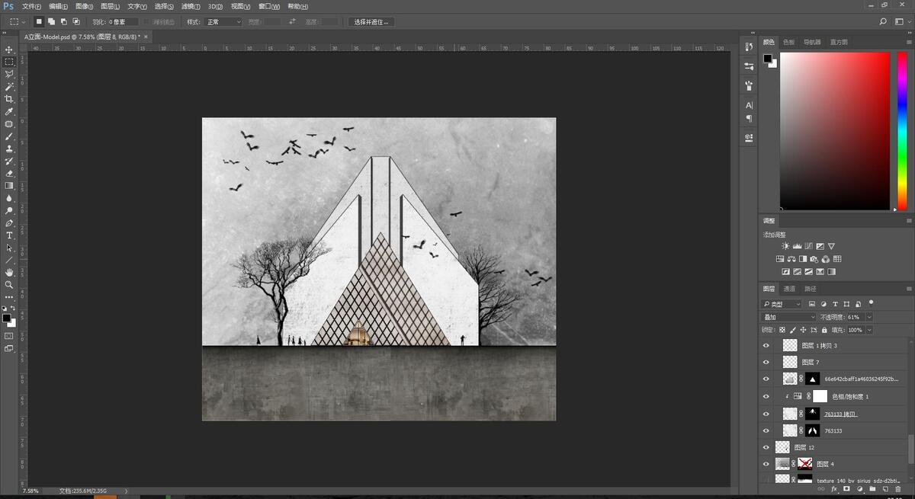Open the blend mode dropdown 叠加

789,317
